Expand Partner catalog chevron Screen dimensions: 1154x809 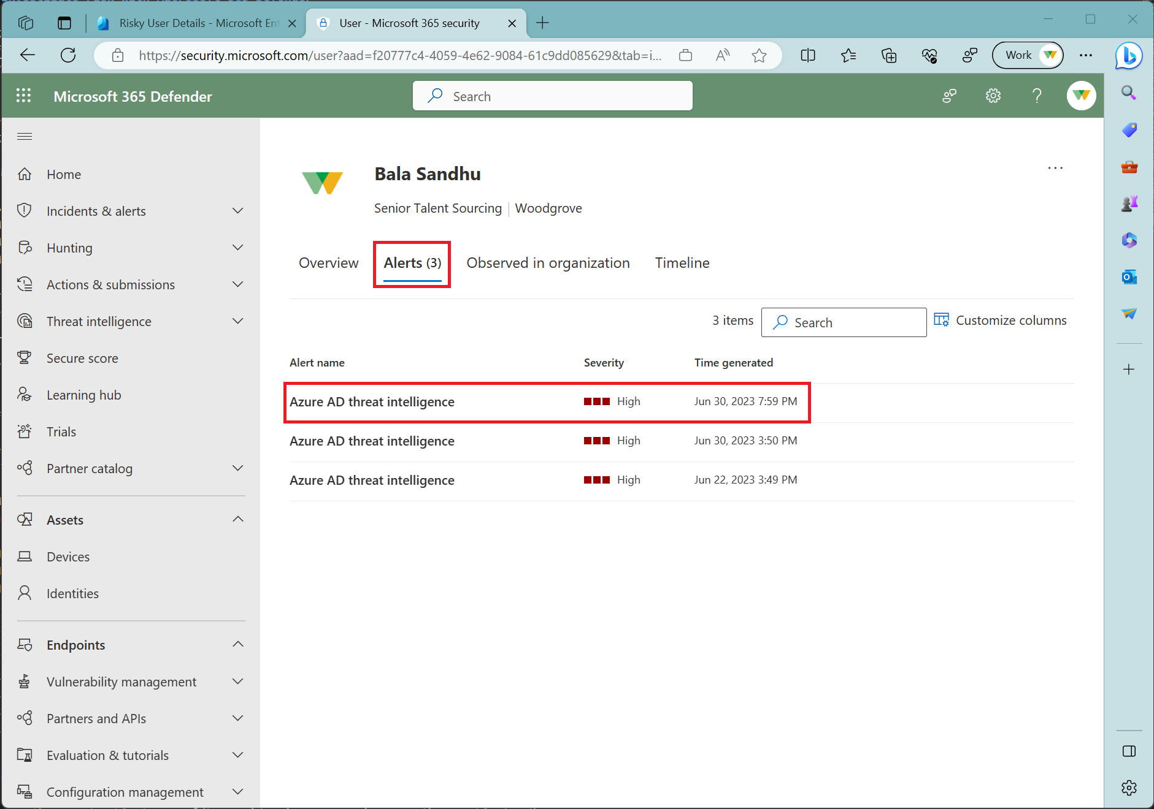(x=238, y=468)
